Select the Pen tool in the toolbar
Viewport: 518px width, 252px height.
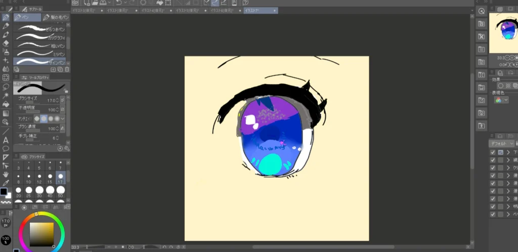click(x=6, y=17)
